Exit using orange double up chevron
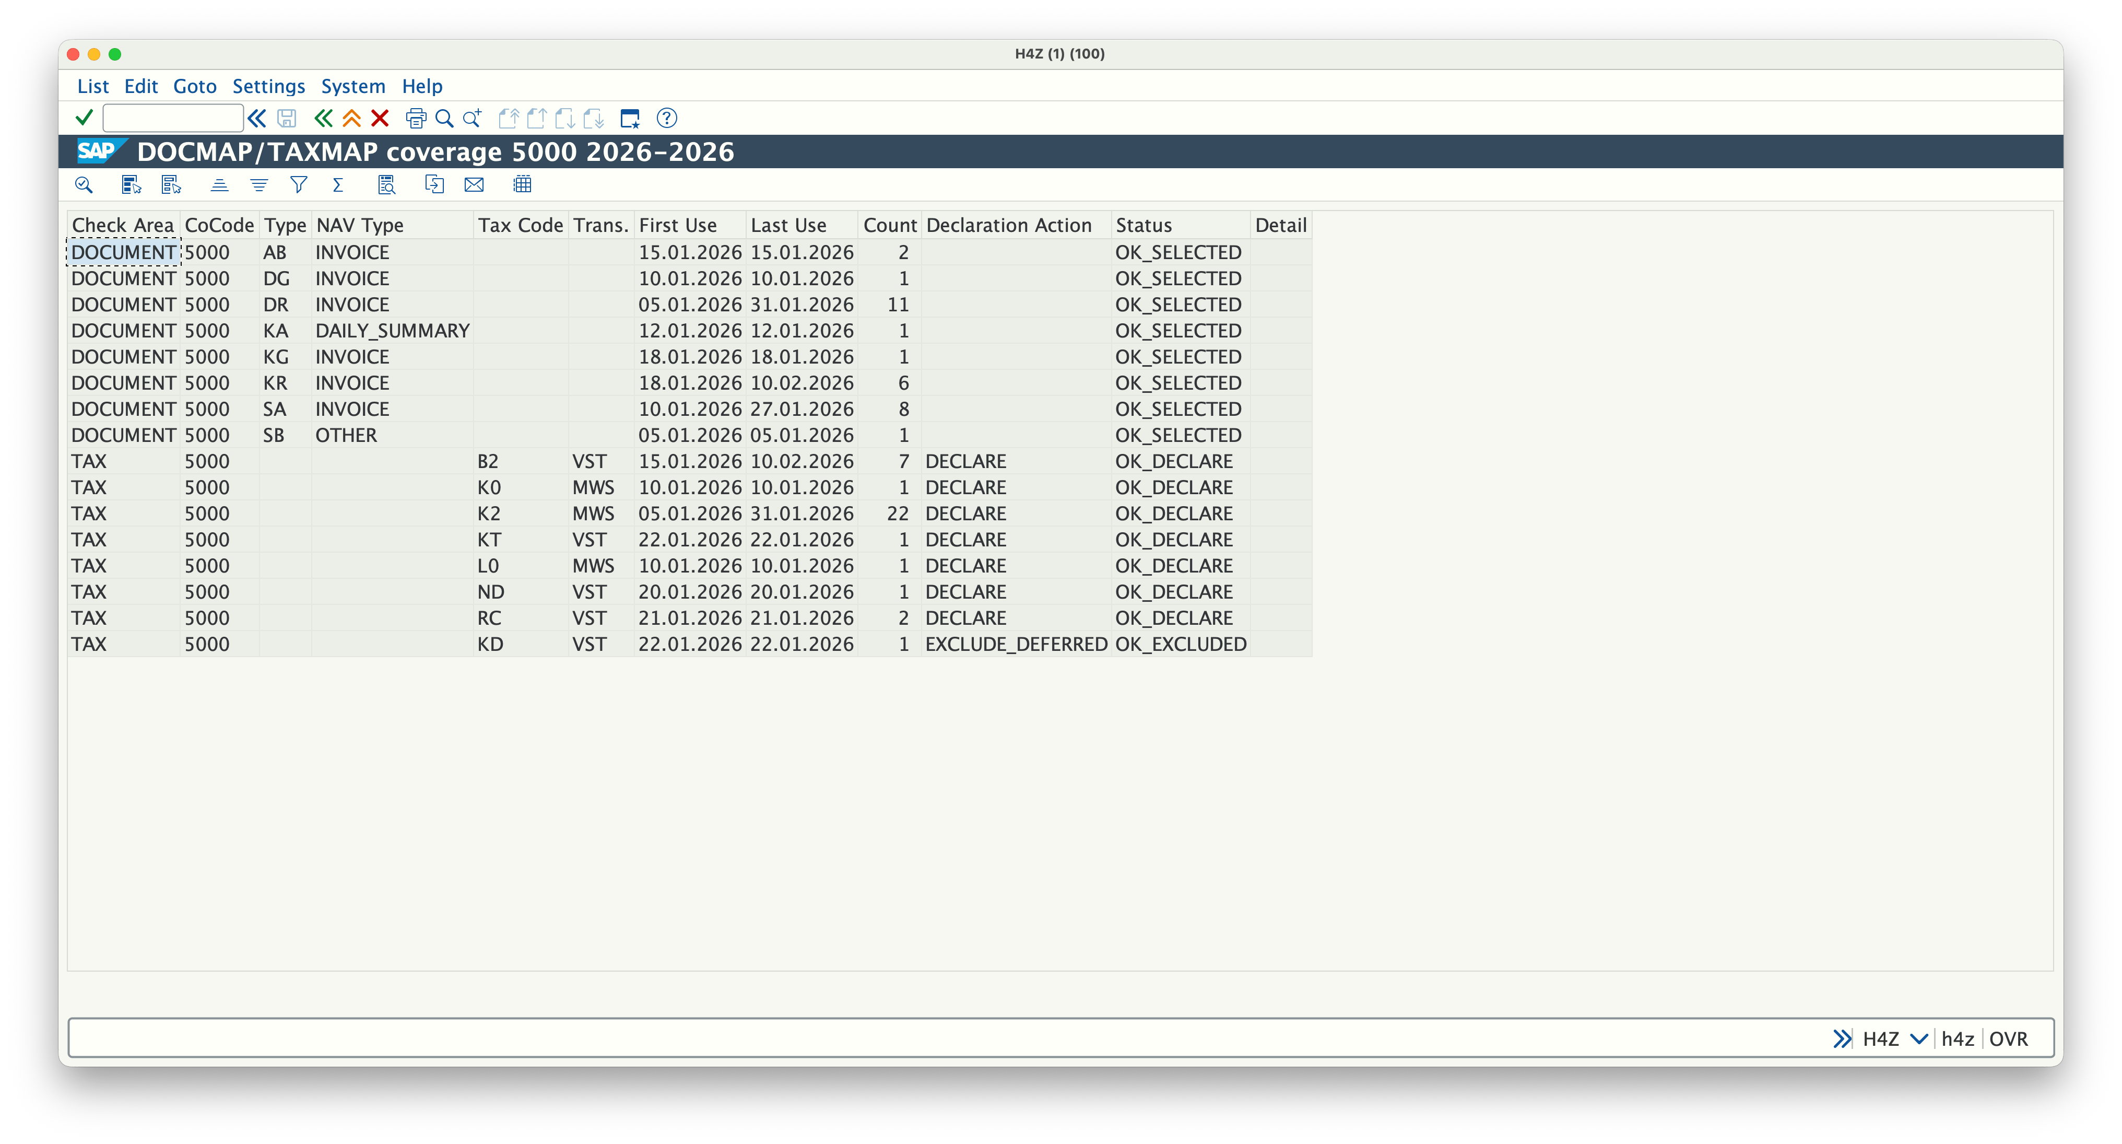 click(x=352, y=118)
